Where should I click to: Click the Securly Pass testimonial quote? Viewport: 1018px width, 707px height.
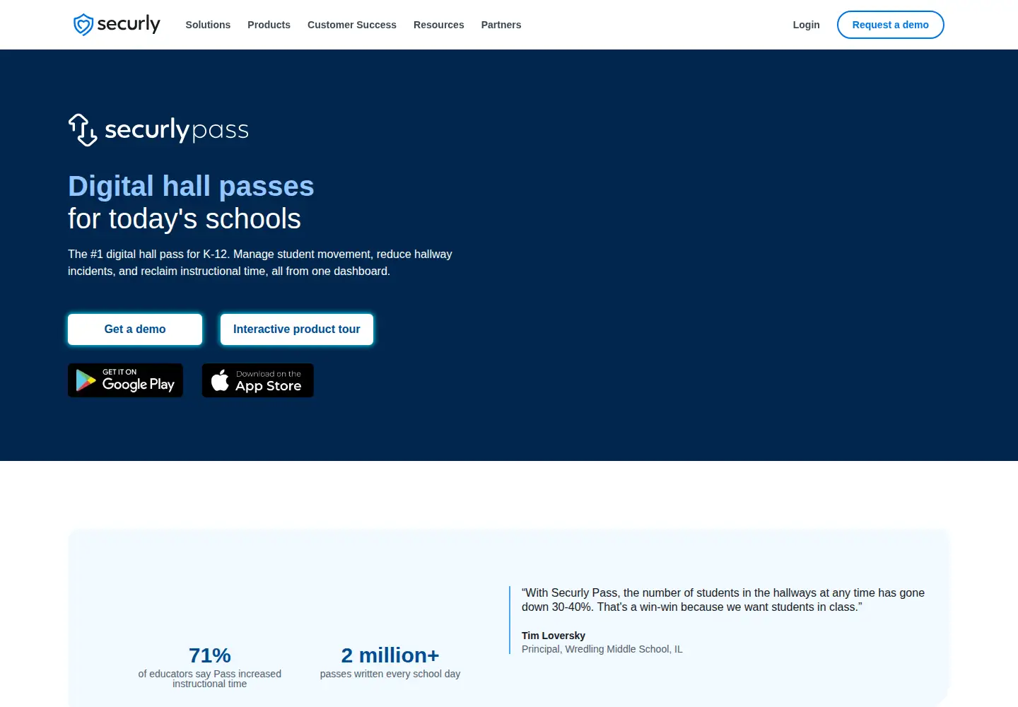pyautogui.click(x=723, y=600)
